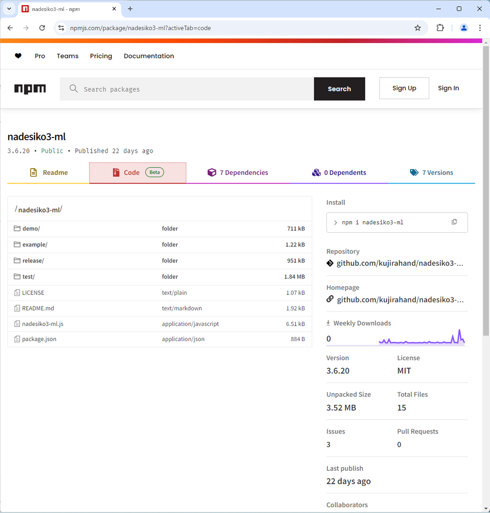This screenshot has width=490, height=513.
Task: Open the 7 Dependencies tab
Action: (x=238, y=172)
